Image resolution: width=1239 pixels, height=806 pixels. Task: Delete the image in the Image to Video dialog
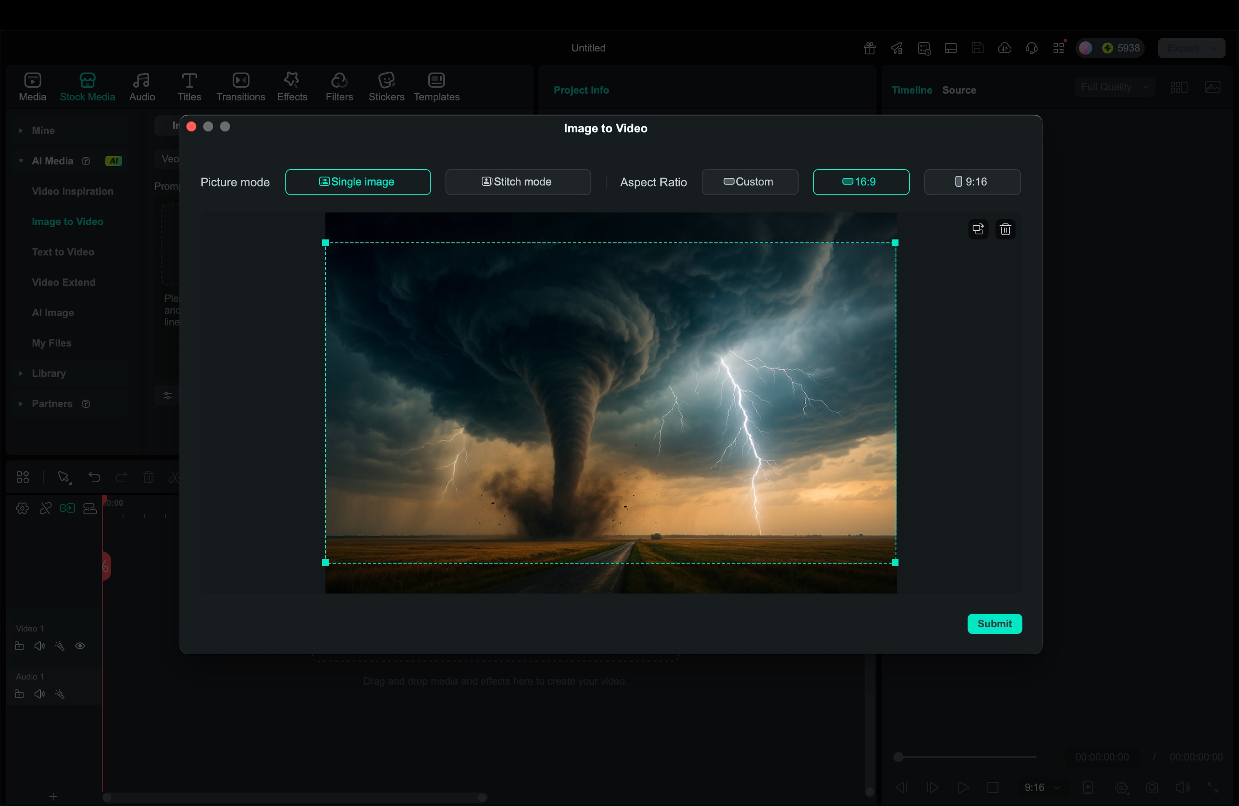tap(1005, 229)
